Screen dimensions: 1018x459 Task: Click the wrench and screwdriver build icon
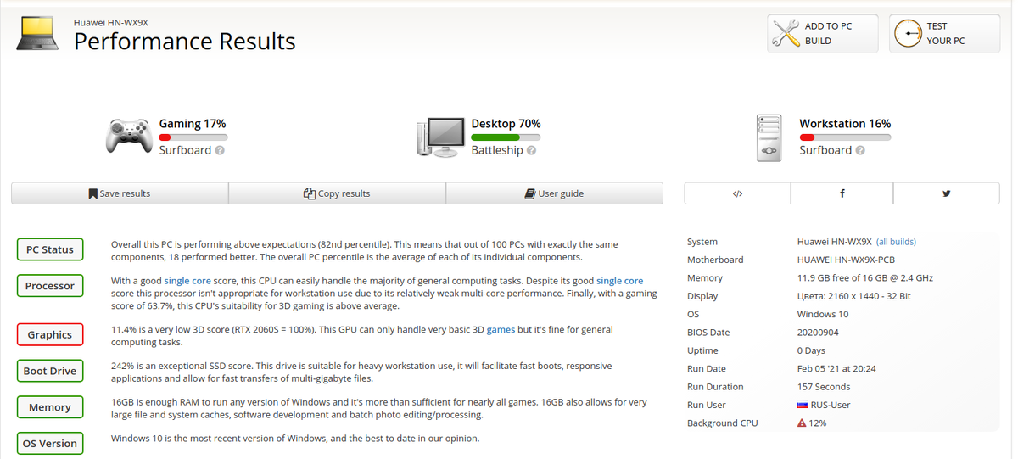[786, 34]
